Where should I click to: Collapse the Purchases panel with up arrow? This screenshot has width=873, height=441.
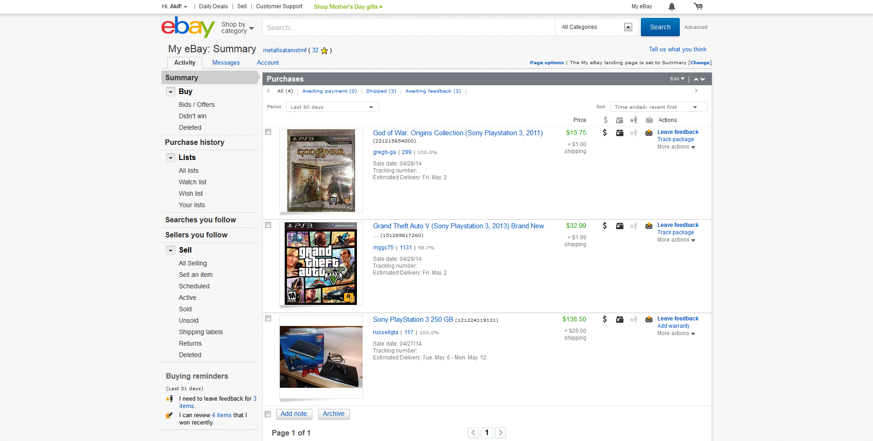696,79
